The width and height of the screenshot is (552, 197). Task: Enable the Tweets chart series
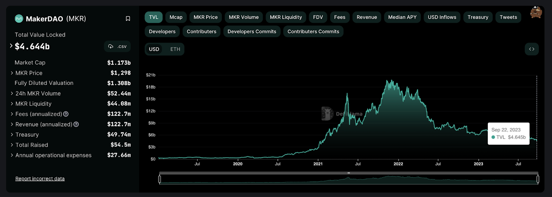(x=508, y=17)
